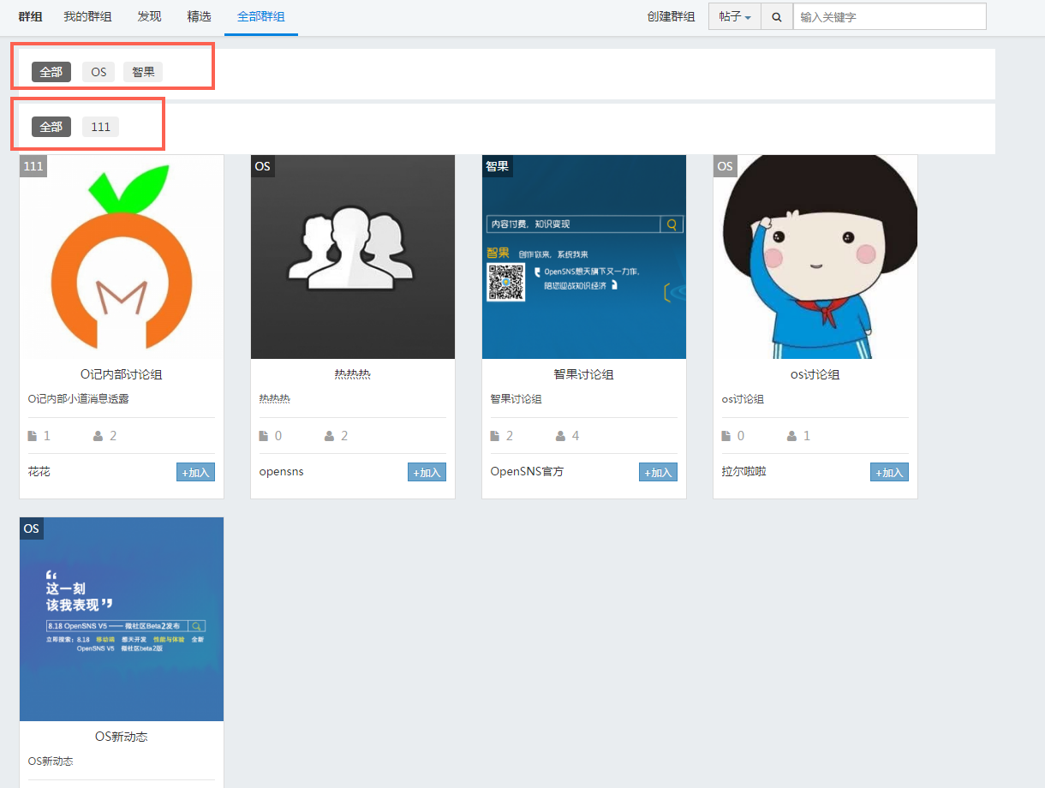Click the OS tag on 热热热 image
This screenshot has height=788, width=1045.
[263, 166]
